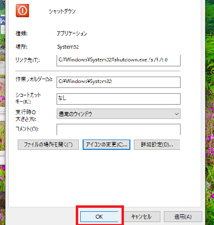Open 詳細設定 advanced settings

click(x=157, y=144)
